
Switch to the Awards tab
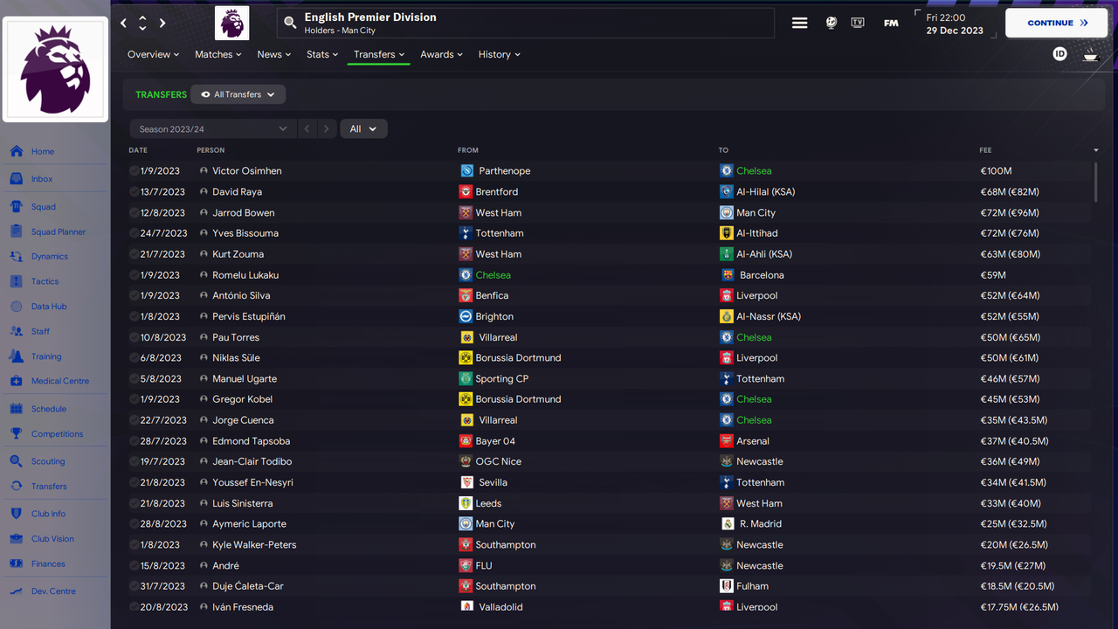pyautogui.click(x=441, y=54)
